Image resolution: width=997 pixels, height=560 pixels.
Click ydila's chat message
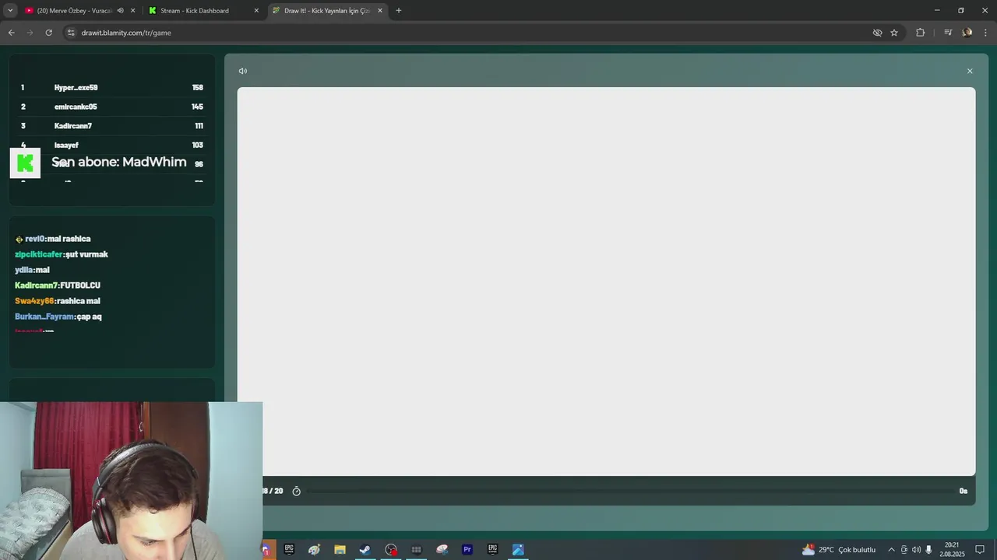pyautogui.click(x=32, y=270)
